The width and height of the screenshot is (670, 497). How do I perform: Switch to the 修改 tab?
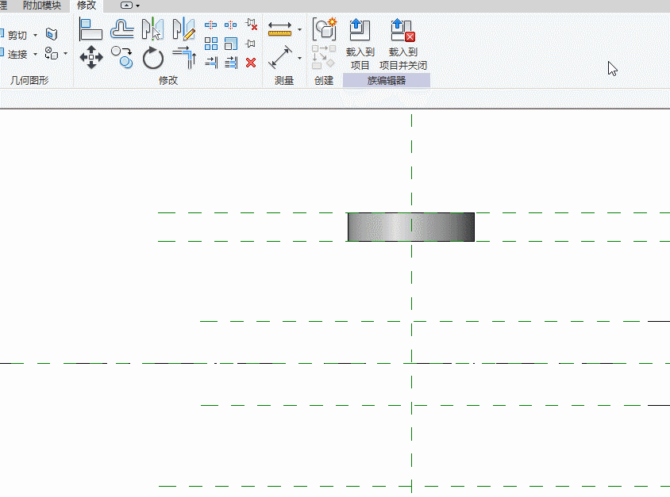coord(87,6)
